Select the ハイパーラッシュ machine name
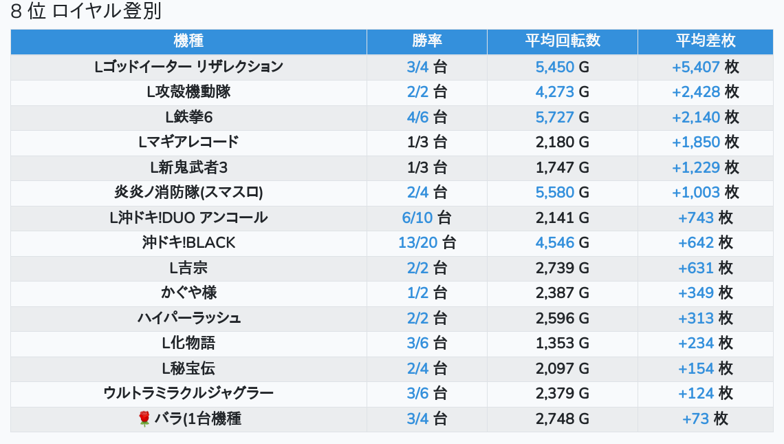Image resolution: width=784 pixels, height=444 pixels. coord(188,319)
